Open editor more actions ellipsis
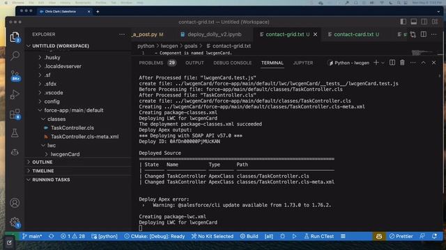The width and height of the screenshot is (446, 250). click(x=433, y=34)
